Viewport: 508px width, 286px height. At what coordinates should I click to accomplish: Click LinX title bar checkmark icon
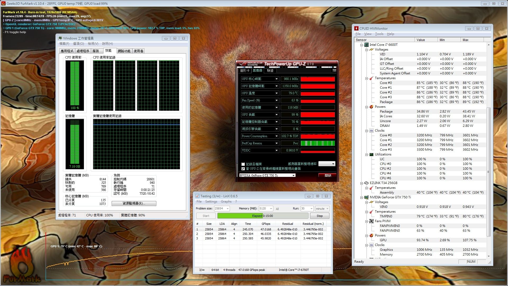tap(197, 196)
